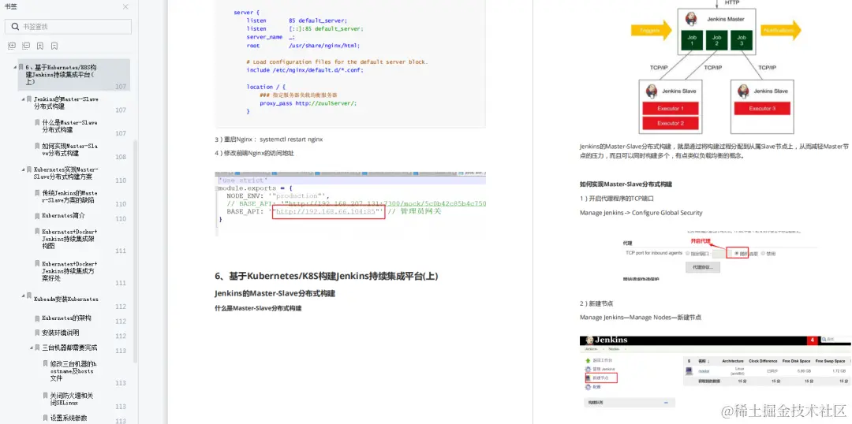Click the Architecture column header

click(x=732, y=361)
